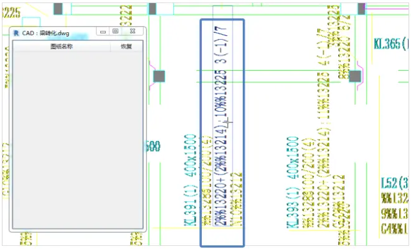The width and height of the screenshot is (411, 249).
Task: Click the 图纸名称 column header
Action: tap(62, 47)
